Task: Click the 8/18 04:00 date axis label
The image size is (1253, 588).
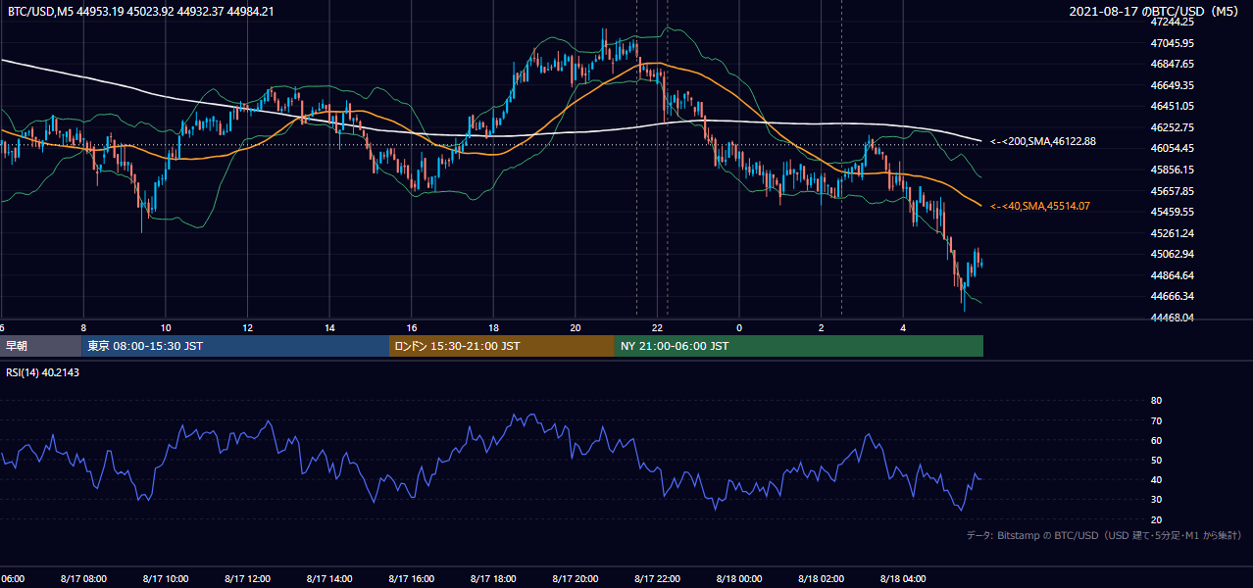Action: pos(904,579)
